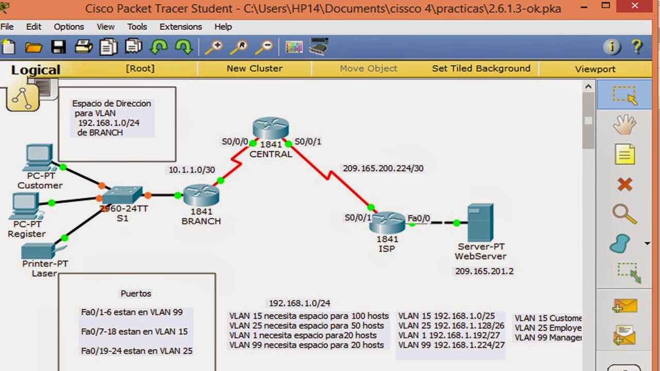Open the Options menu
Image resolution: width=660 pixels, height=371 pixels.
(x=69, y=26)
